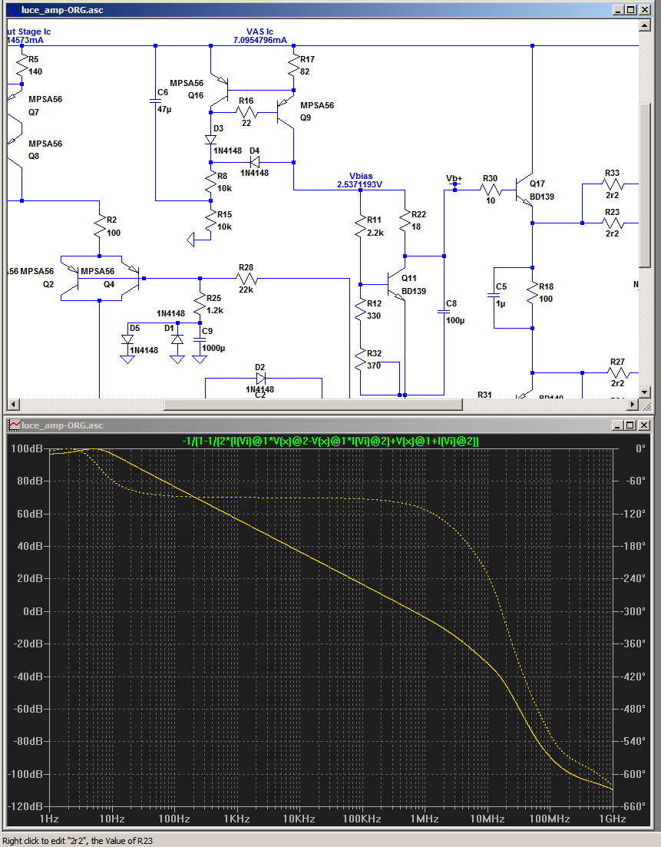661x847 pixels.
Task: Select capacitor C5 symbol
Action: click(x=494, y=295)
